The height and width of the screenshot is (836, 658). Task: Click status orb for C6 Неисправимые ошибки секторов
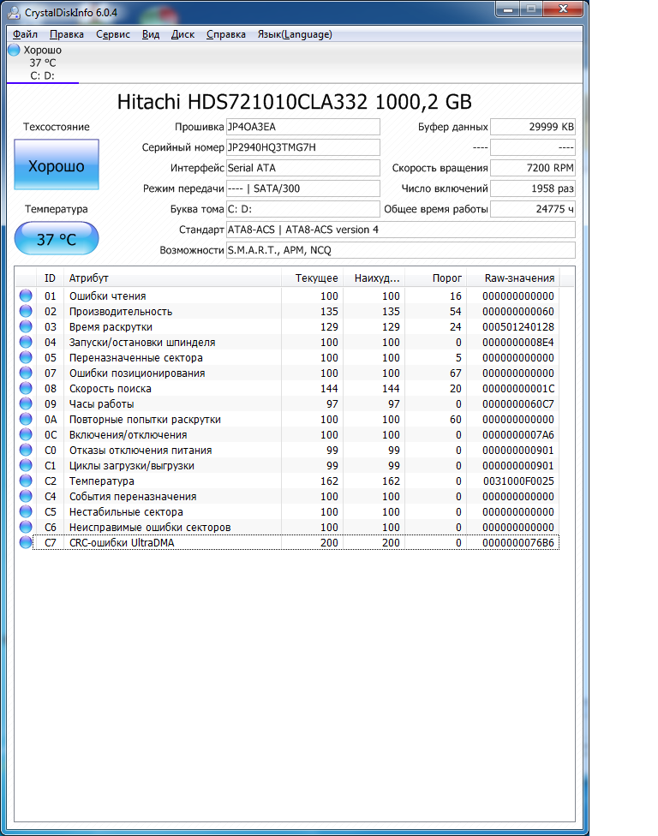click(x=26, y=528)
